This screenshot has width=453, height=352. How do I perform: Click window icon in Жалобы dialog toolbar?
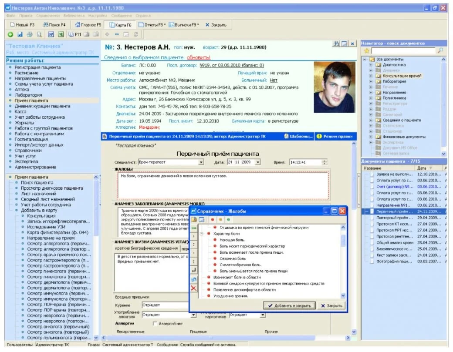[202, 220]
